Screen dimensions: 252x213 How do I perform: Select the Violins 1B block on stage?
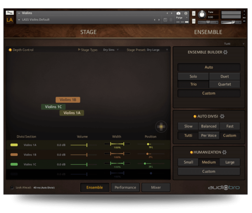(x=68, y=100)
